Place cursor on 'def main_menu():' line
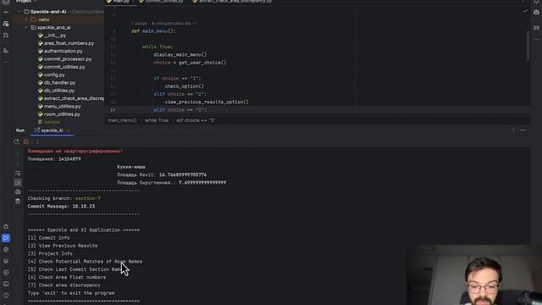 (x=153, y=31)
